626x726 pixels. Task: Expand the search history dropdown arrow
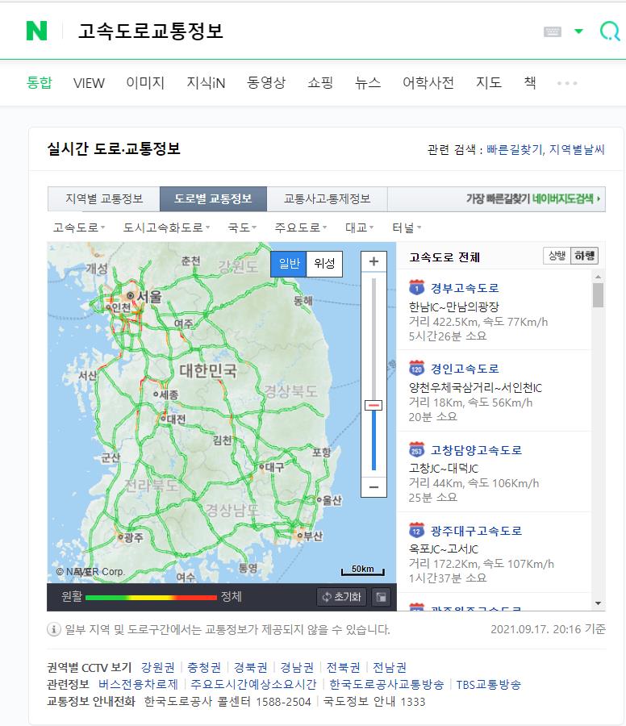tap(578, 31)
